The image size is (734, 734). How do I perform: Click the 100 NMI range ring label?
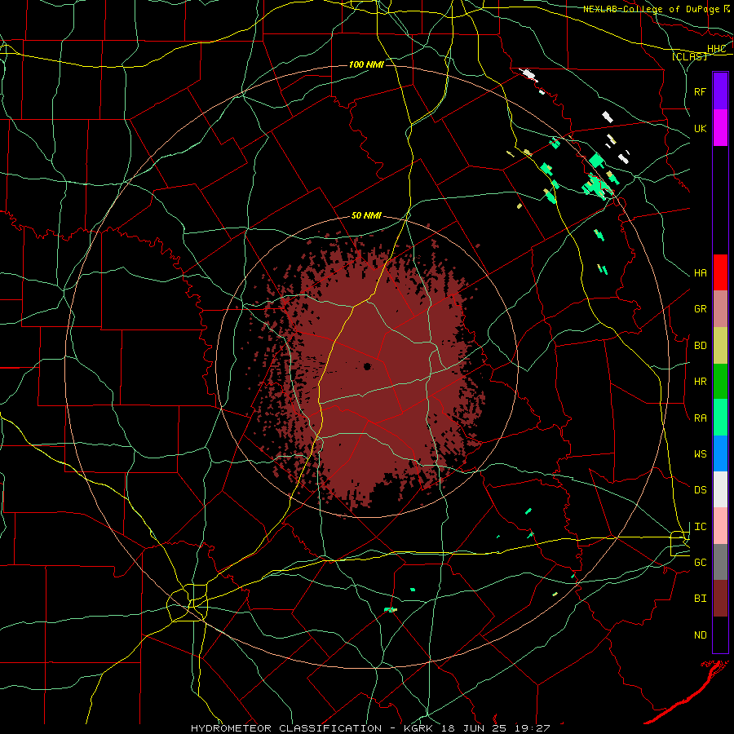point(366,64)
